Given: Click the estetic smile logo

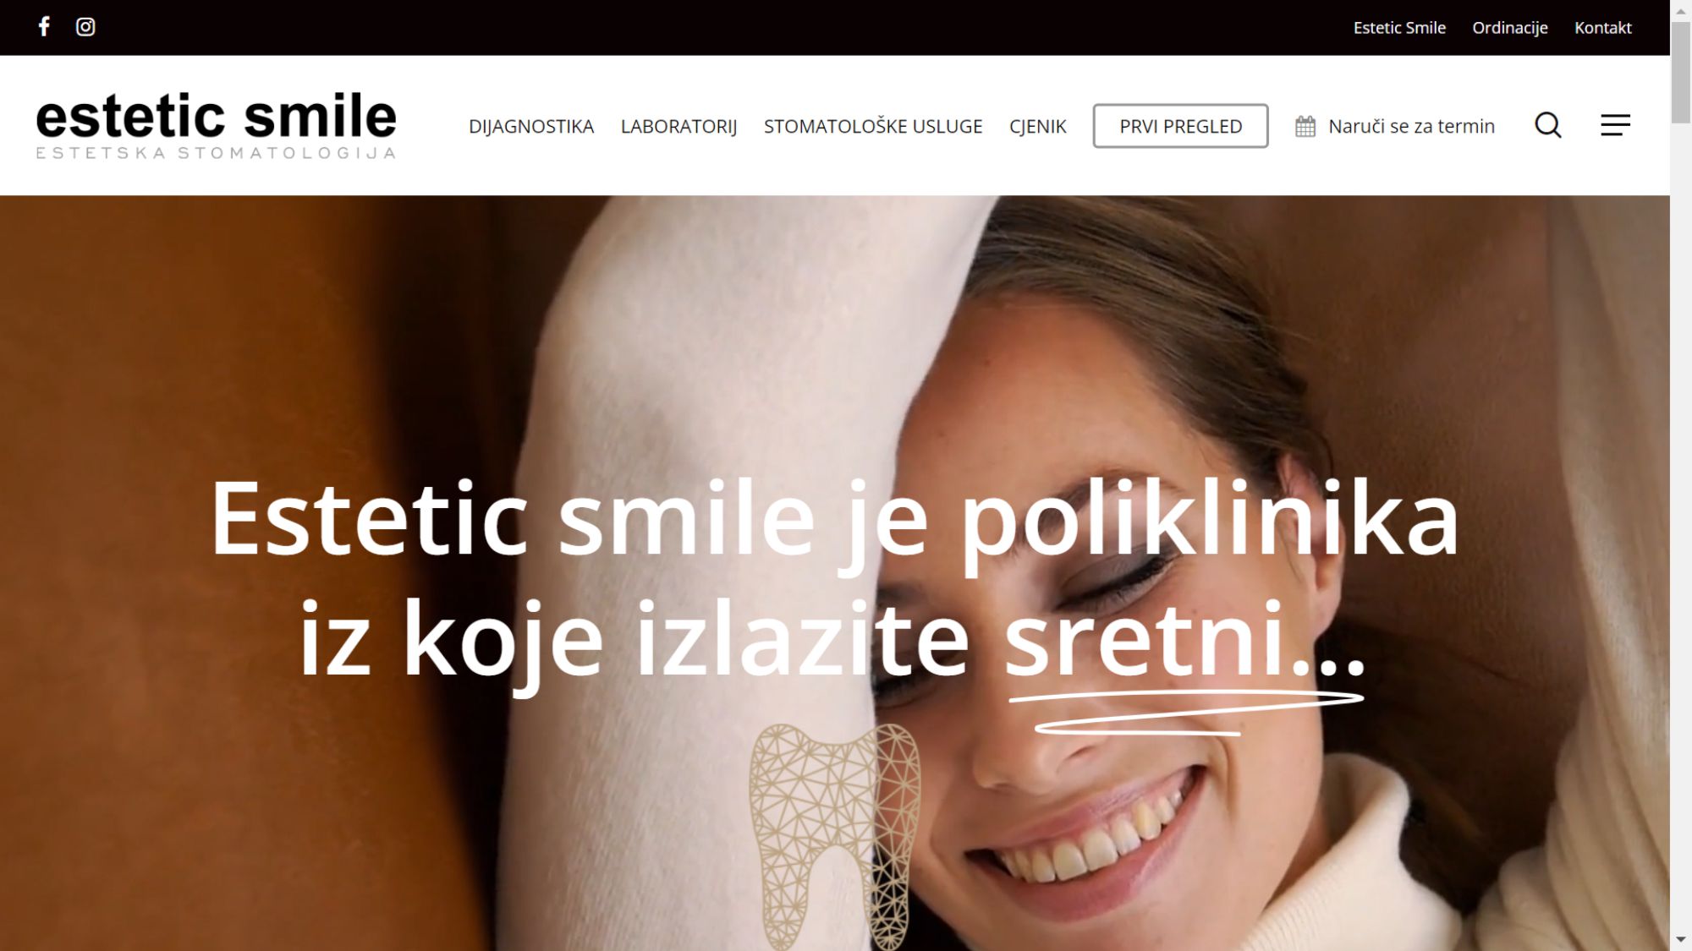Looking at the screenshot, I should 216,125.
